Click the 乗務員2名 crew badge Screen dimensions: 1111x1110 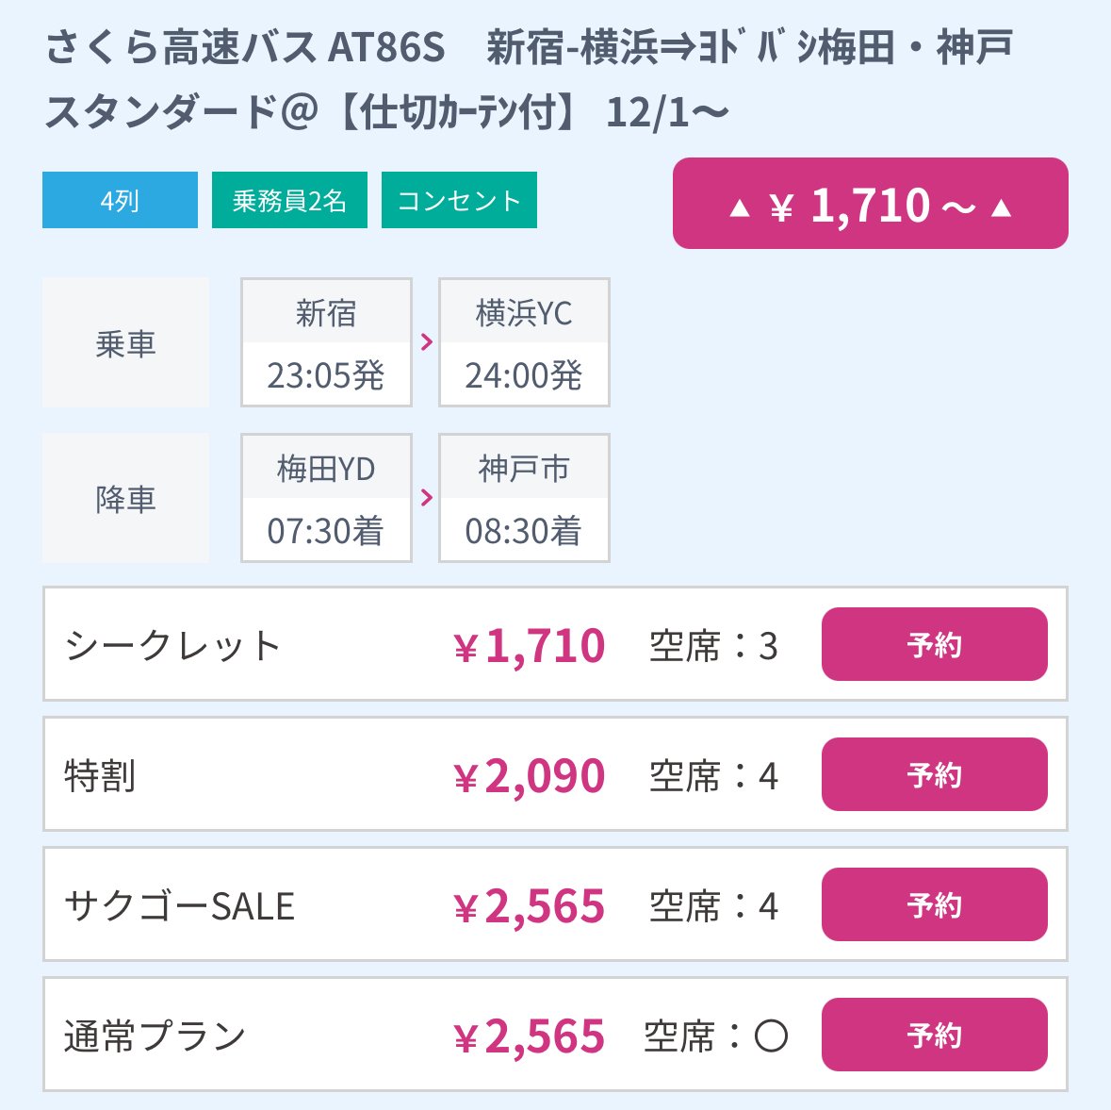click(x=289, y=199)
